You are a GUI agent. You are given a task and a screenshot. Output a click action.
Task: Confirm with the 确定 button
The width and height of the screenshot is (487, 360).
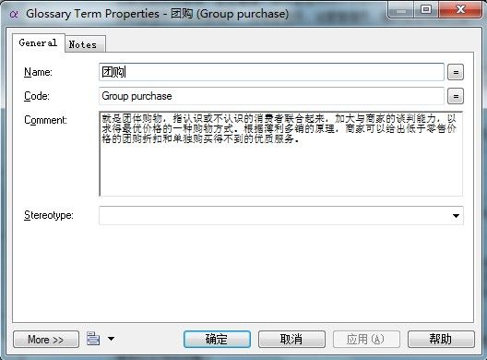pyautogui.click(x=217, y=339)
